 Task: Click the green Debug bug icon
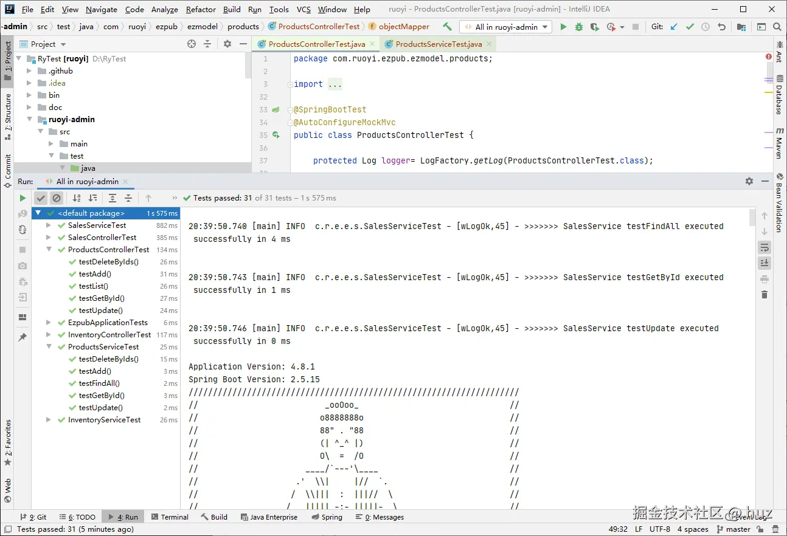578,27
